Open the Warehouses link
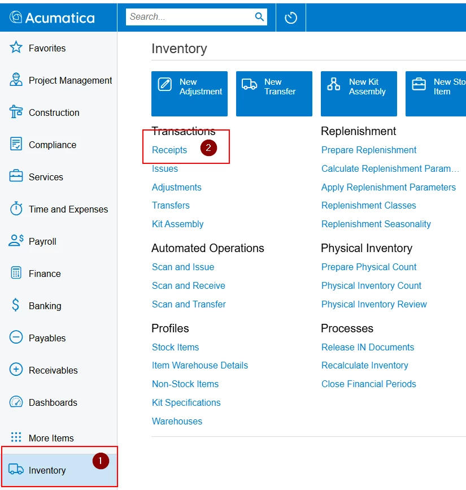Screen dimensions: 466x490 click(x=177, y=421)
